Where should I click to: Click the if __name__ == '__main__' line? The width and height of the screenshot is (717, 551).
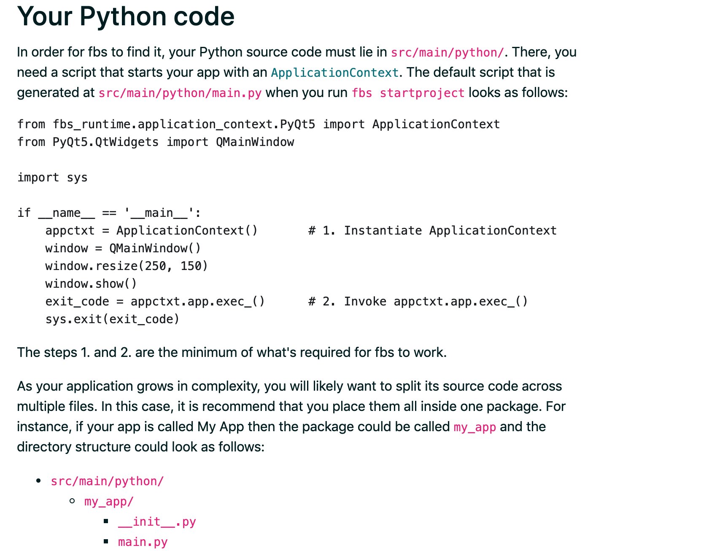(x=109, y=213)
